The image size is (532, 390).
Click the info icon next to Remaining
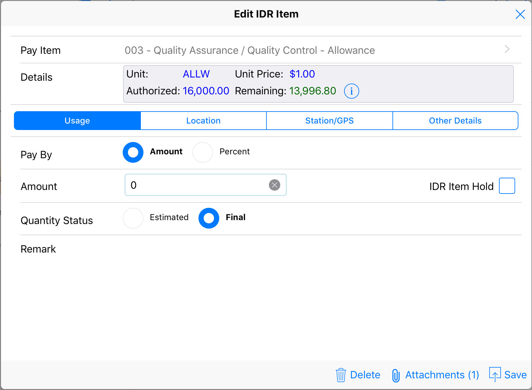coord(351,91)
